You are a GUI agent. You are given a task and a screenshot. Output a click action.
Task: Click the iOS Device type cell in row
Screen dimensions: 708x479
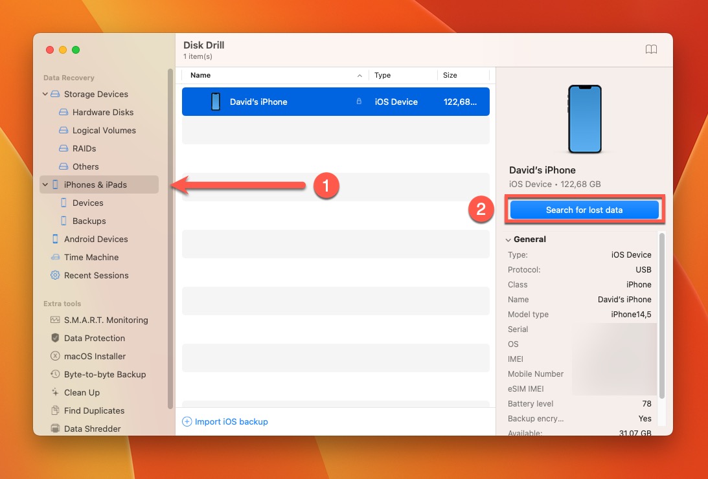pyautogui.click(x=396, y=102)
